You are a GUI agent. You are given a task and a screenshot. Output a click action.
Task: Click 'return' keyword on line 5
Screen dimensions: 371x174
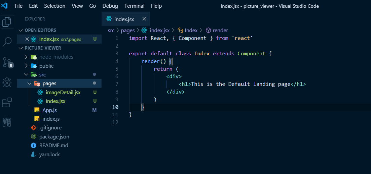(x=163, y=69)
